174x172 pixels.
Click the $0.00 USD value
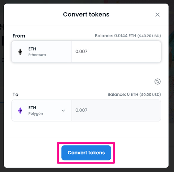pyautogui.click(x=150, y=95)
